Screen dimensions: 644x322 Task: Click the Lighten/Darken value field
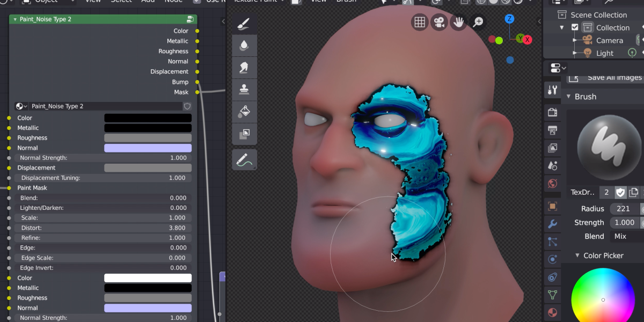[x=103, y=208]
